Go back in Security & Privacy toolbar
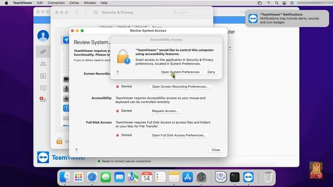Image resolution: width=333 pixels, height=187 pixels. 76,12
